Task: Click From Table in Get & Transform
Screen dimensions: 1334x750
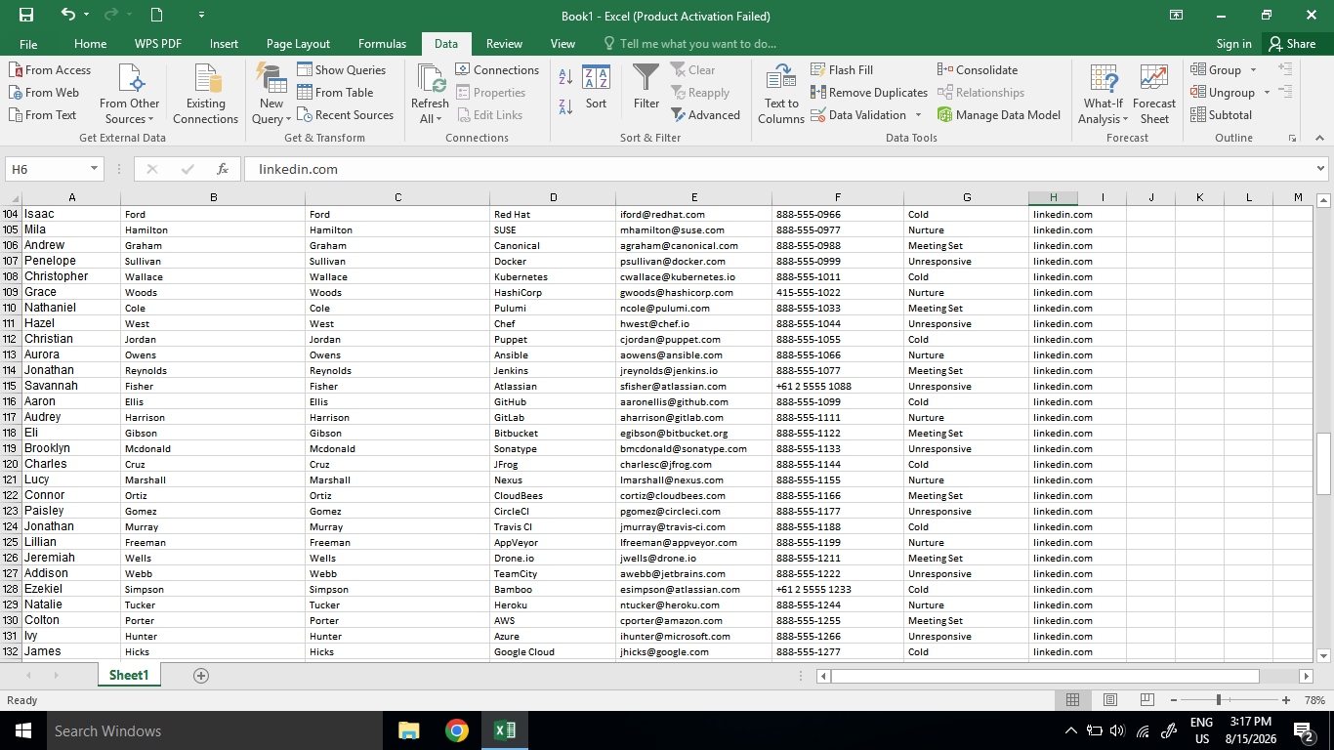Action: point(335,93)
